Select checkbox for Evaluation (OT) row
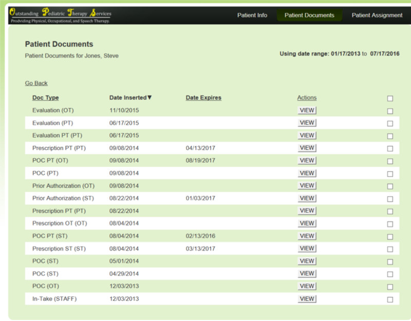 [x=390, y=111]
